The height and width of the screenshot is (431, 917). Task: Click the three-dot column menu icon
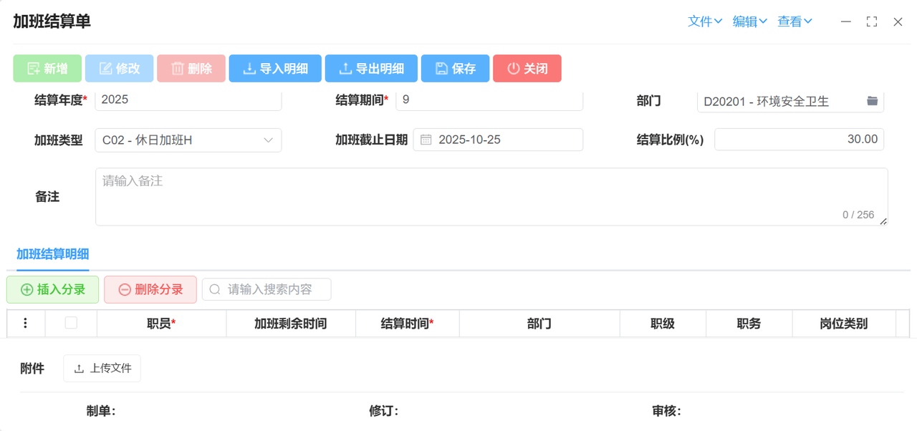click(25, 324)
